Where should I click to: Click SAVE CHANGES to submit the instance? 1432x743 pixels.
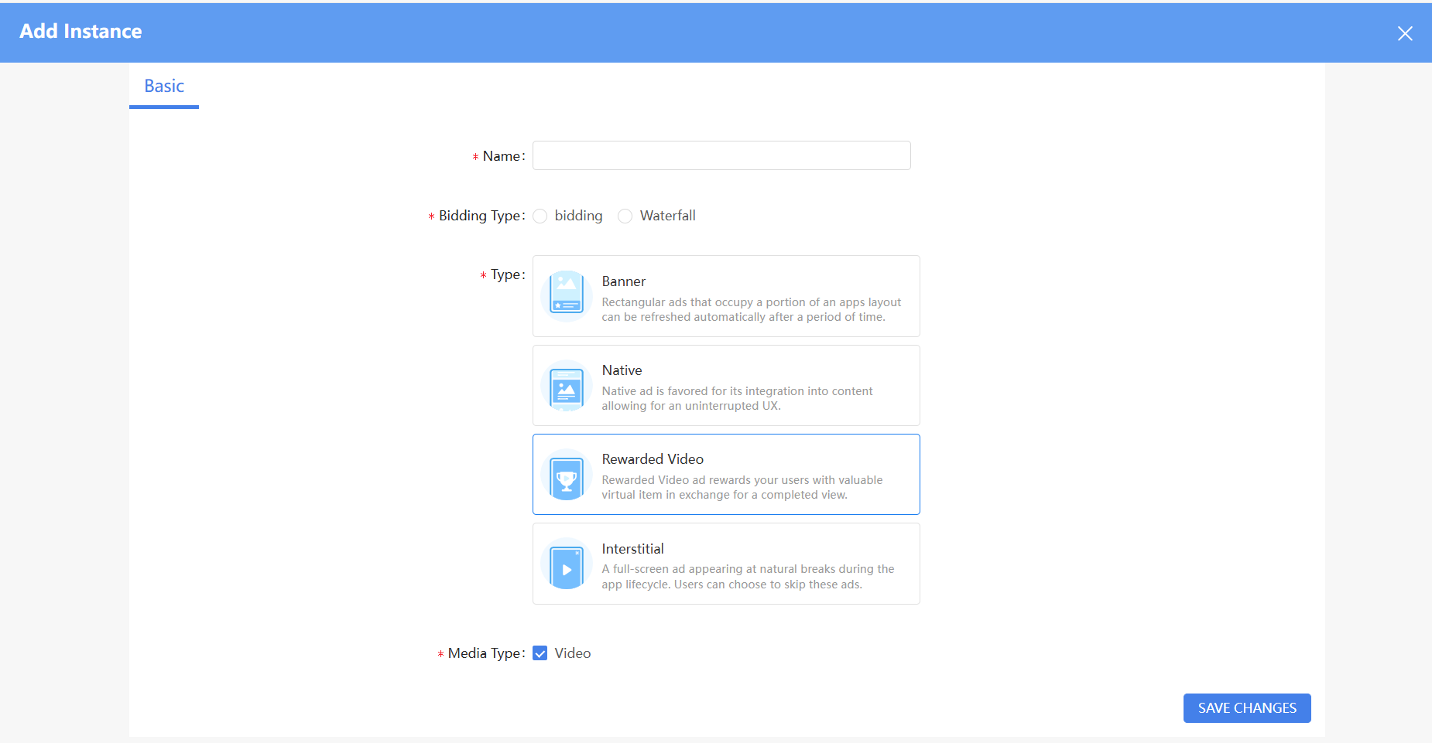1246,707
